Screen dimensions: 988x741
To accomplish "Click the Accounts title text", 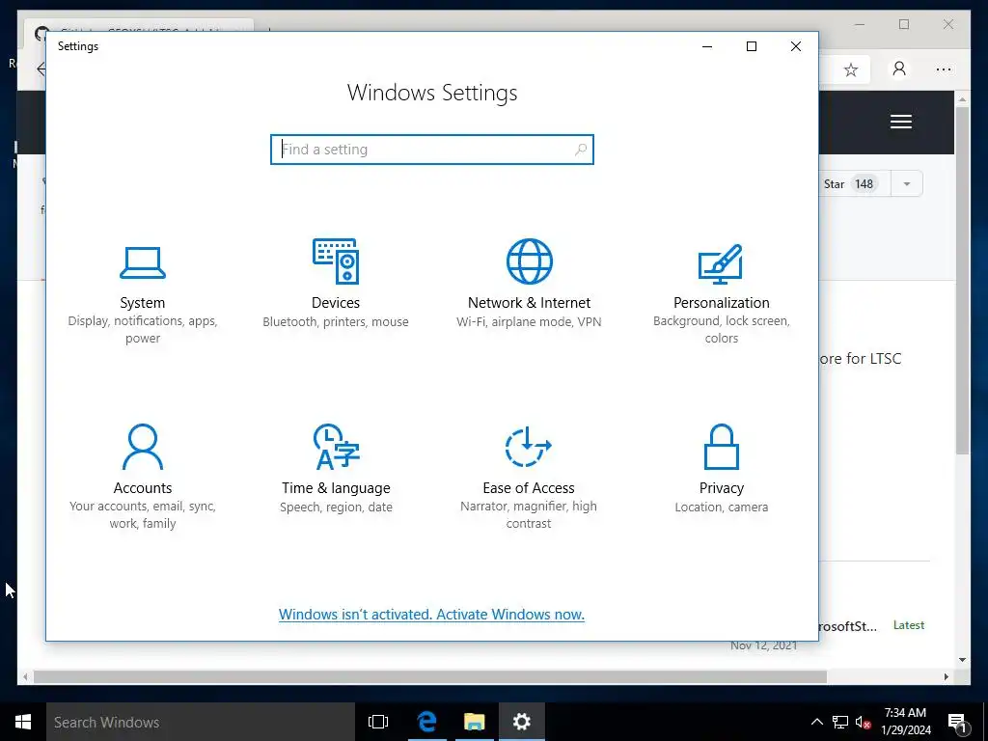I will tap(143, 487).
